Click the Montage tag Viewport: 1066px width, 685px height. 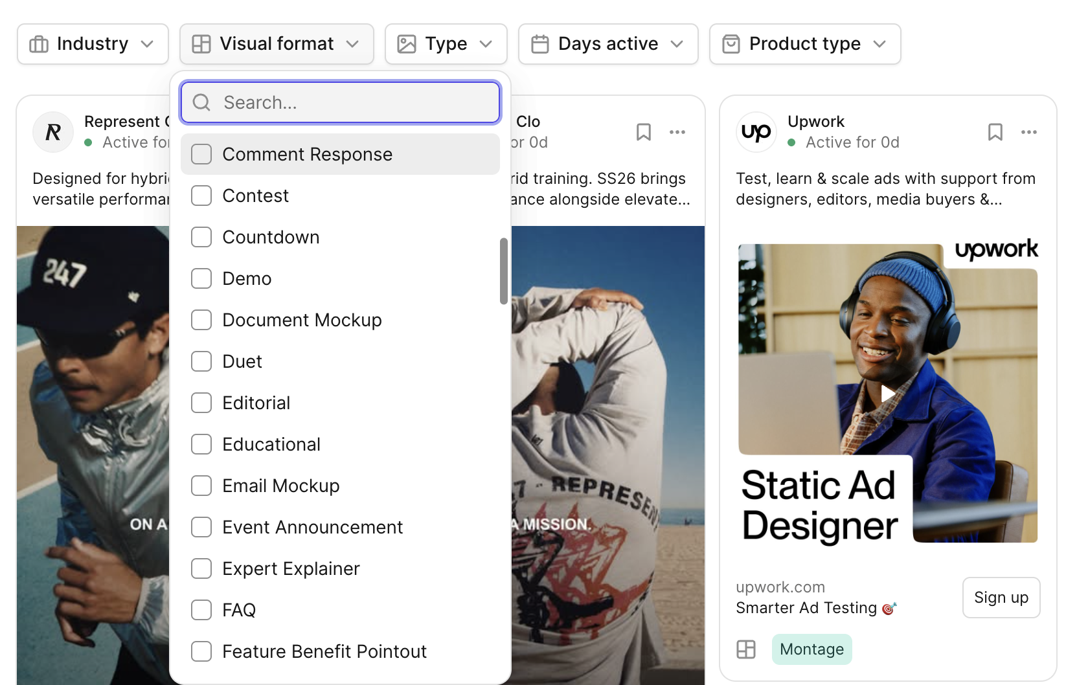[x=811, y=649]
